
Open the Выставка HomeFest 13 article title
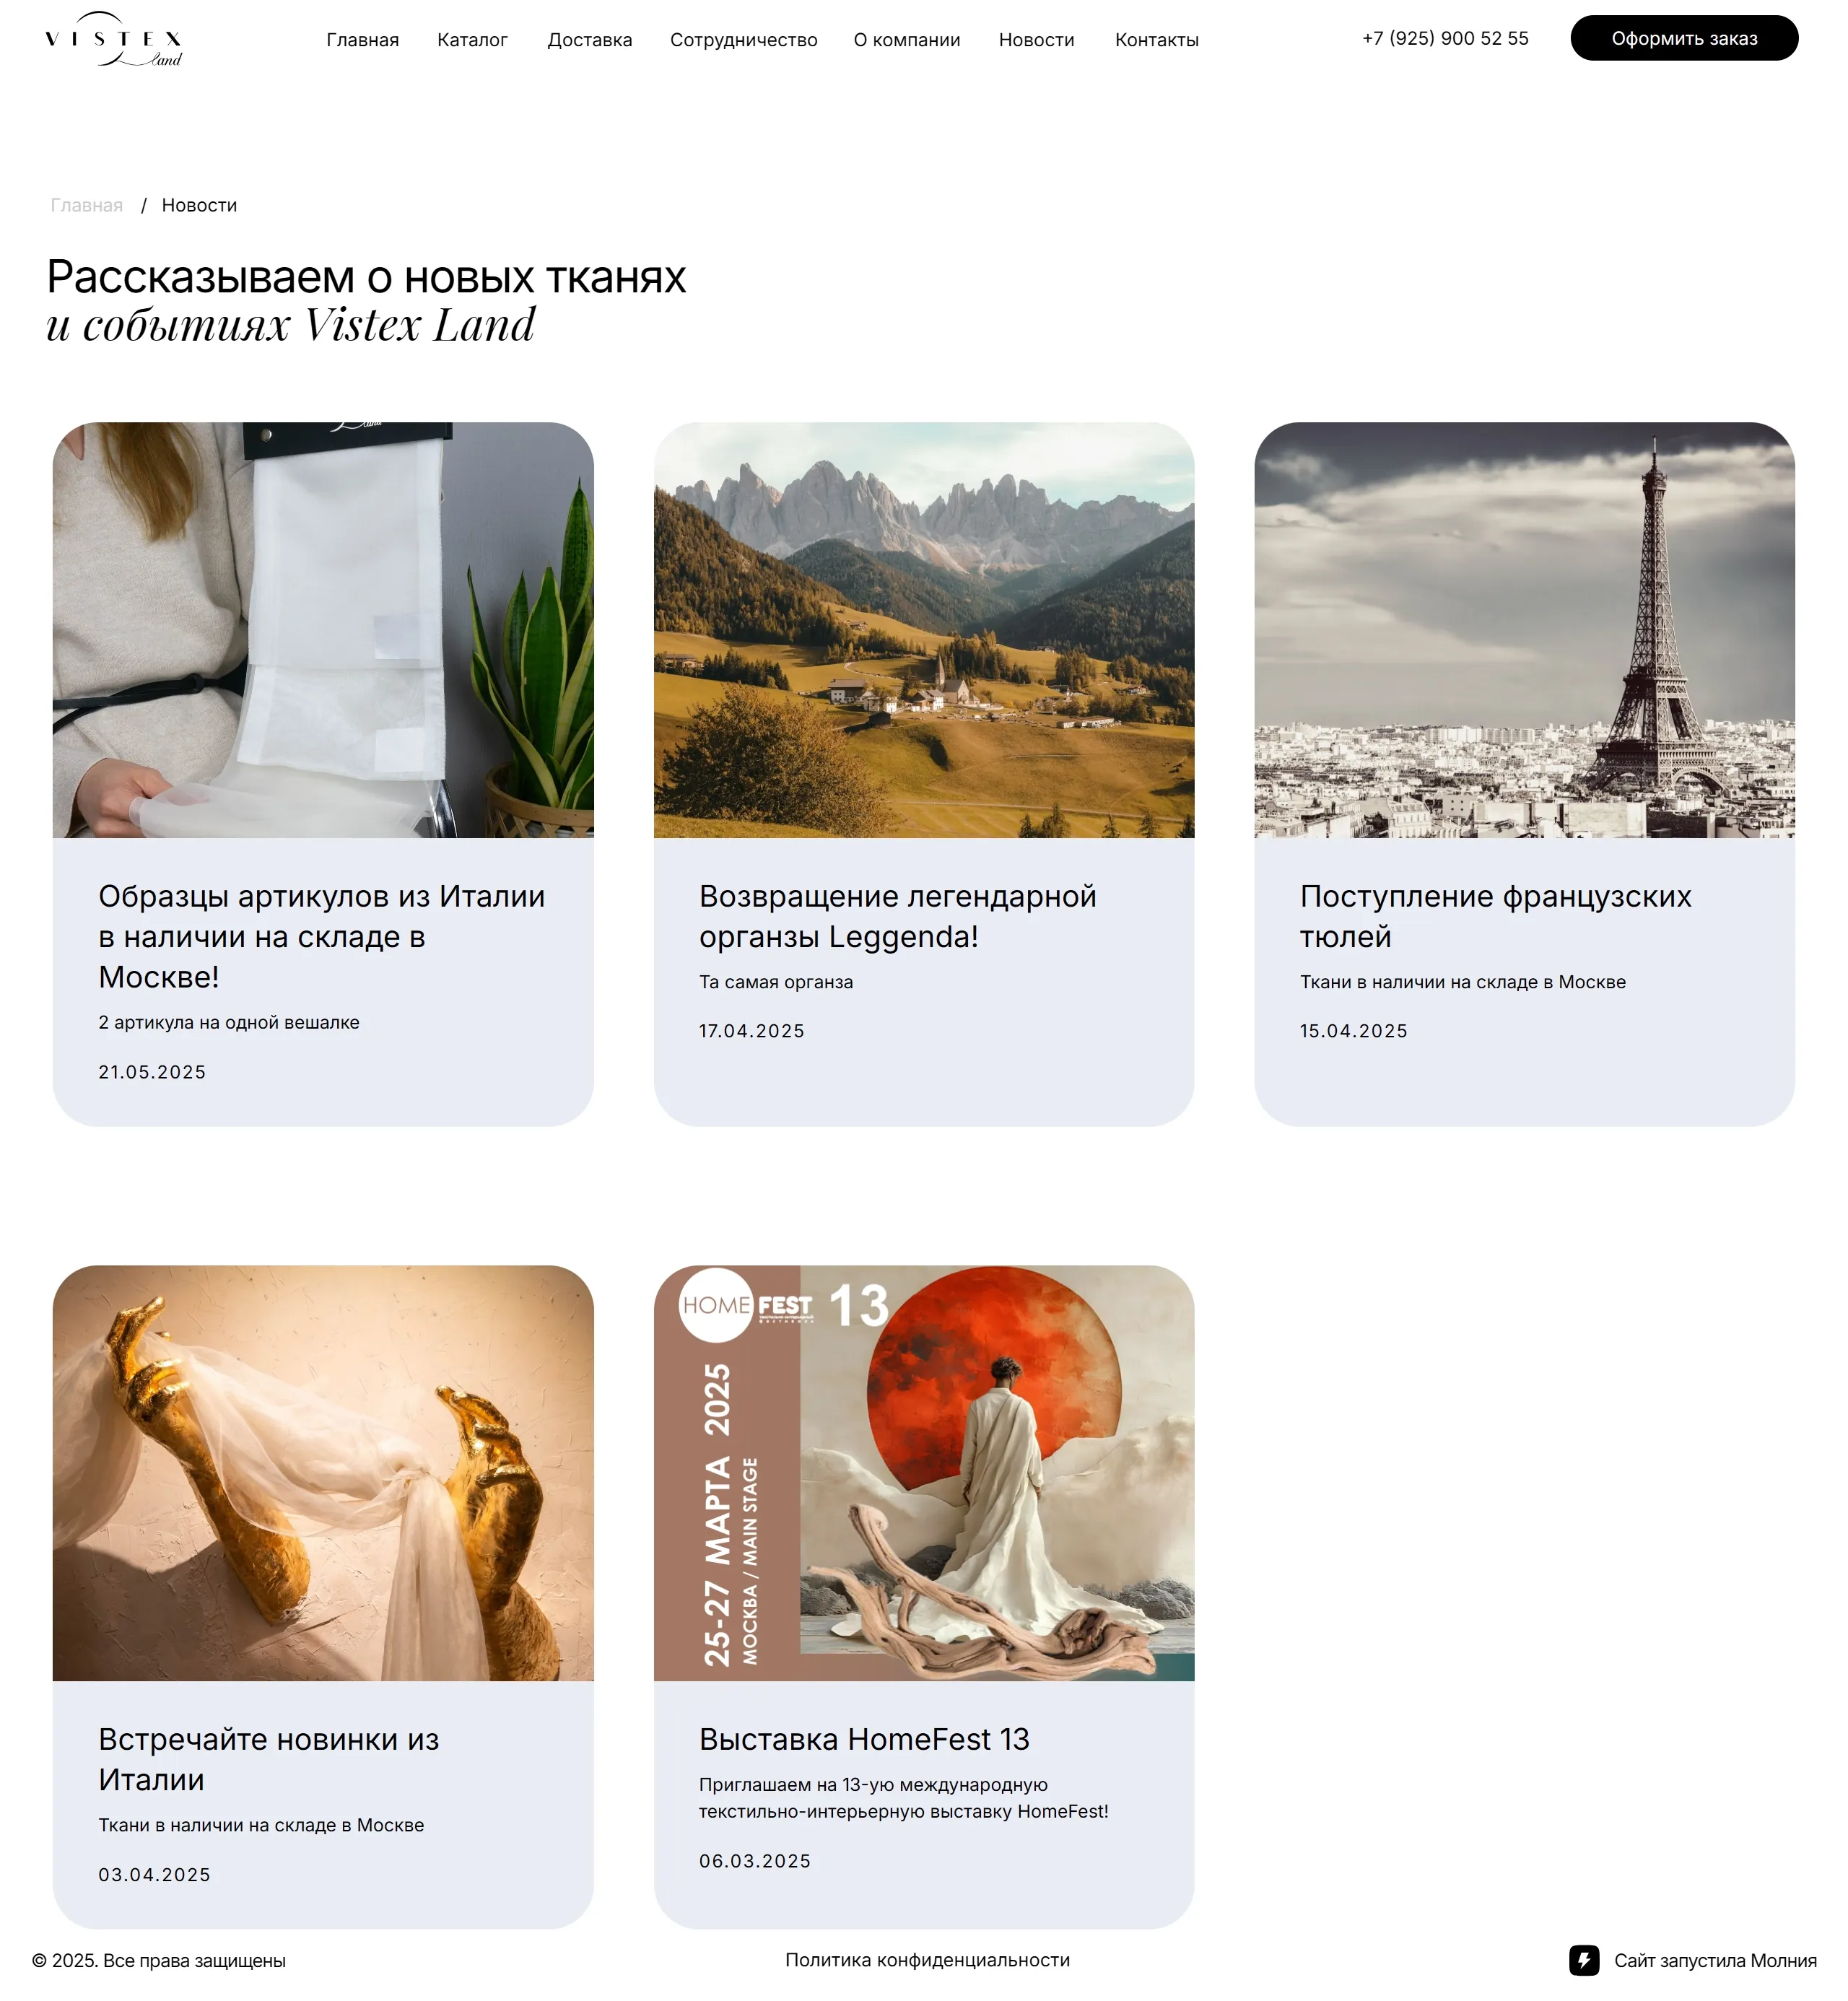864,1739
